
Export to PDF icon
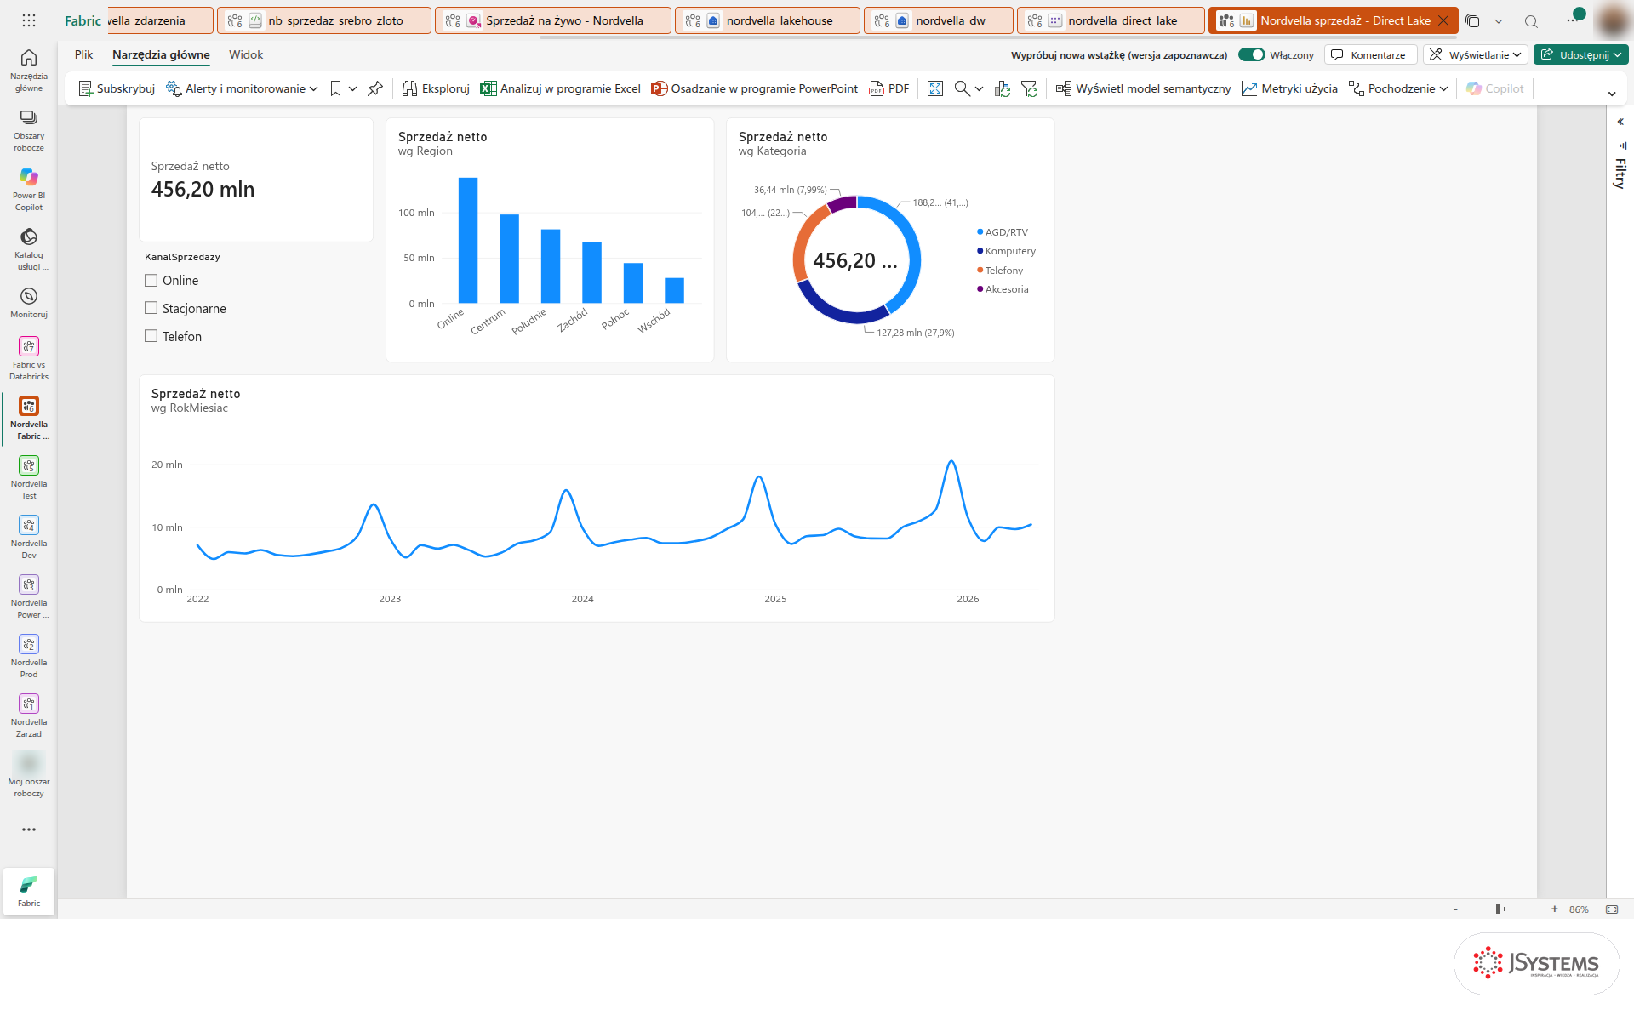pos(889,88)
